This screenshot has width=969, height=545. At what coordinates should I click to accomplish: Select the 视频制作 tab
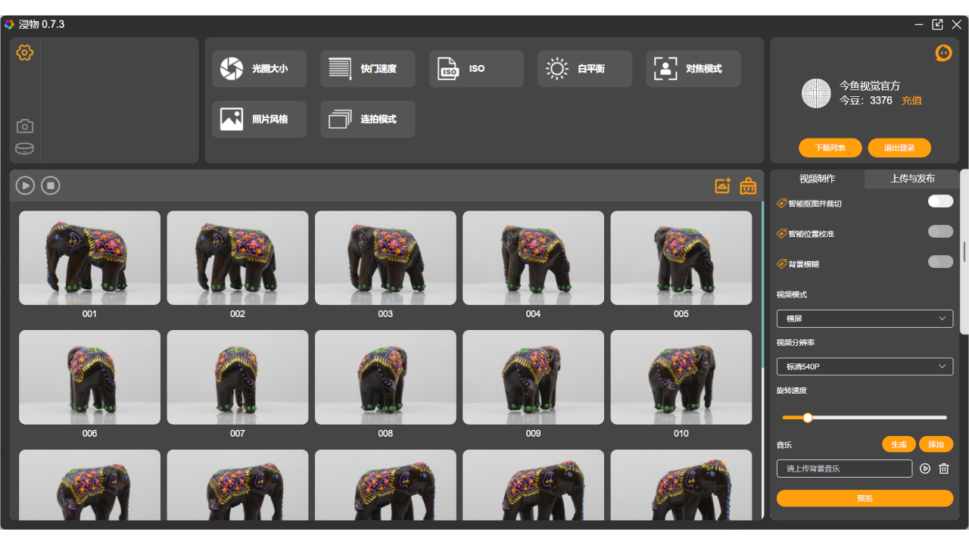tap(818, 179)
